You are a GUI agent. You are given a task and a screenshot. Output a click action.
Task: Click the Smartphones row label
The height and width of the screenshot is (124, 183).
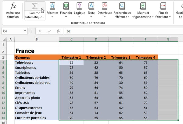[37, 68]
